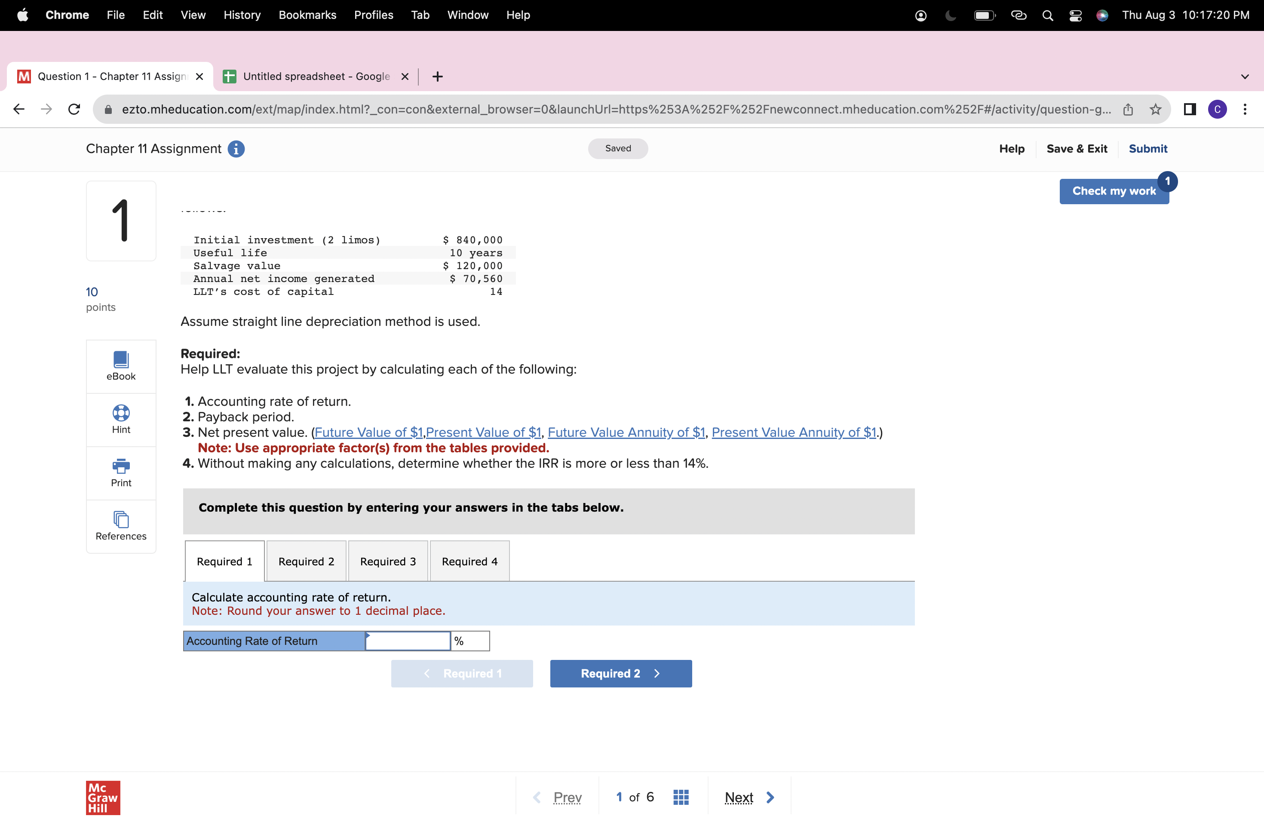Print the assignment question
The image size is (1264, 822).
point(120,472)
